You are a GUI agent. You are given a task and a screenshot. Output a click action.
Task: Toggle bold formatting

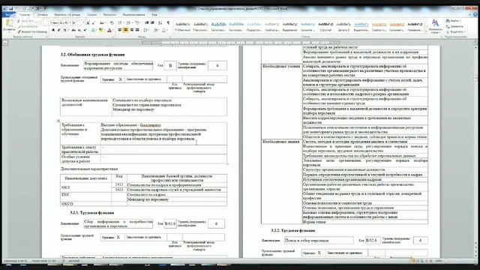click(x=53, y=30)
